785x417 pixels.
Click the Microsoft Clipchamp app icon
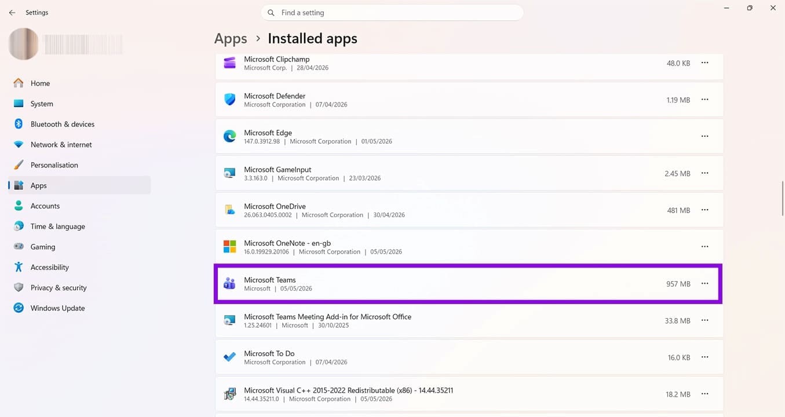[230, 63]
